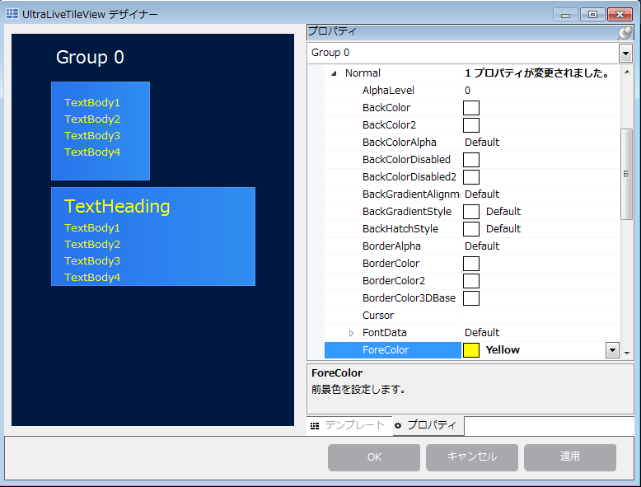
Task: Minimize the designer window
Action: (565, 14)
